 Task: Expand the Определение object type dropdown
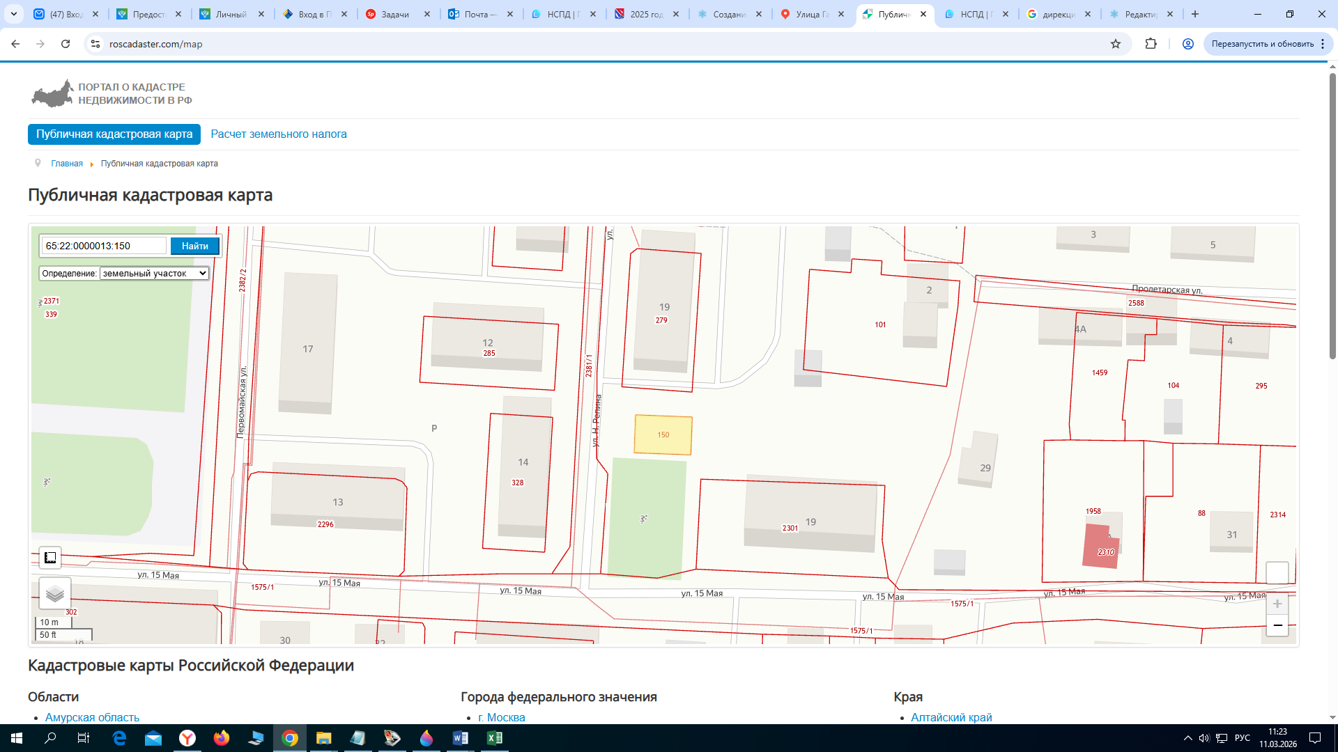pyautogui.click(x=154, y=273)
